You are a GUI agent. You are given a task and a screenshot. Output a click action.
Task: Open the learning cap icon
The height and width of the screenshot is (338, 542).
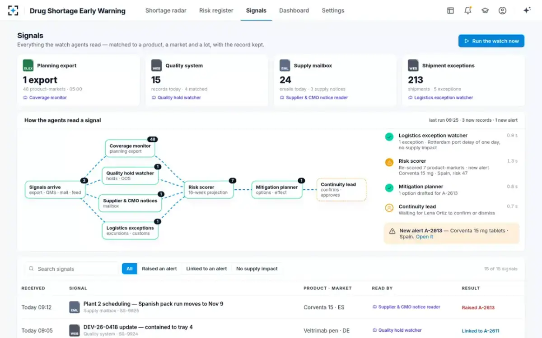pos(485,10)
